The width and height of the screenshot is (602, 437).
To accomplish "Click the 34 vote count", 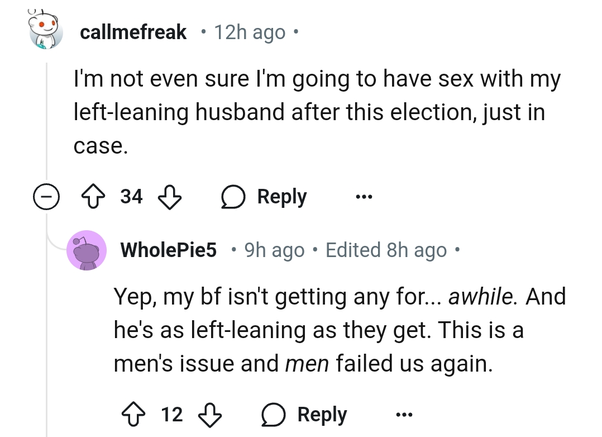I will (132, 197).
